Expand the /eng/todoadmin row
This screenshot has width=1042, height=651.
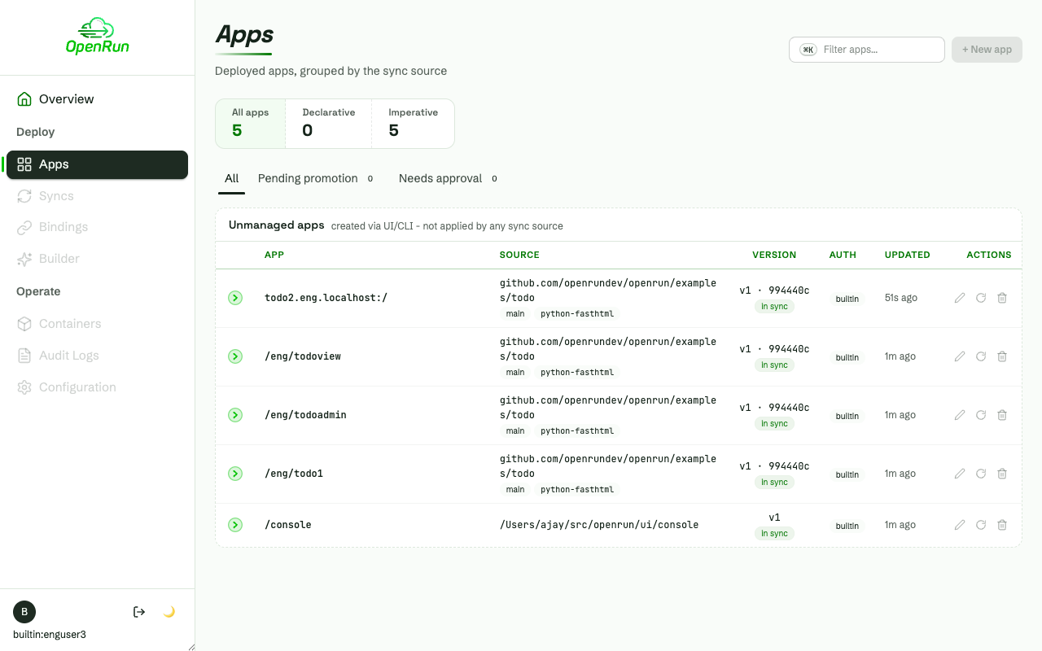235,415
